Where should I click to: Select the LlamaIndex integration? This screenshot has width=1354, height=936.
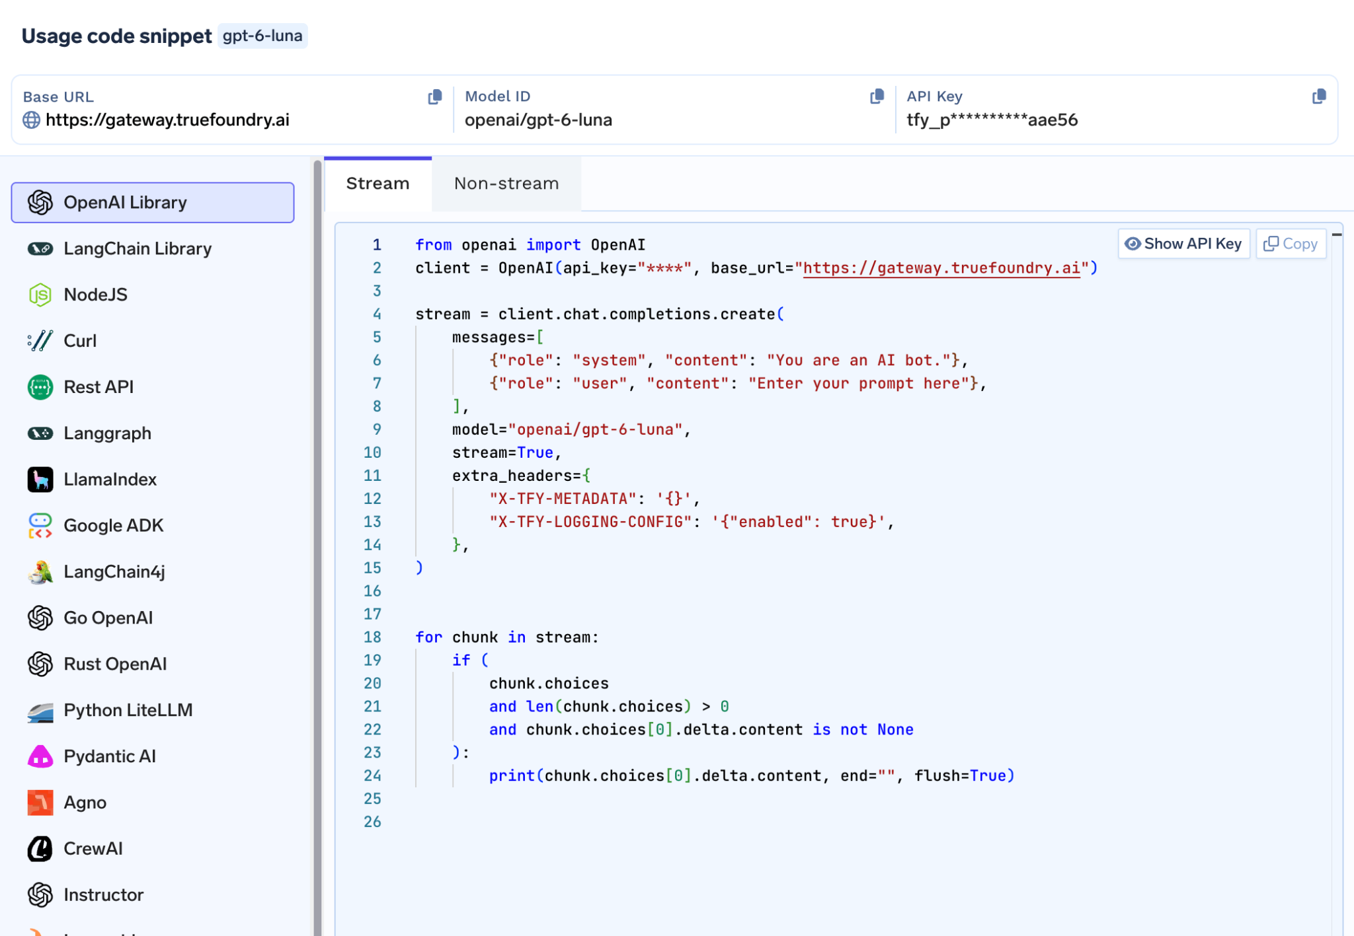[153, 480]
